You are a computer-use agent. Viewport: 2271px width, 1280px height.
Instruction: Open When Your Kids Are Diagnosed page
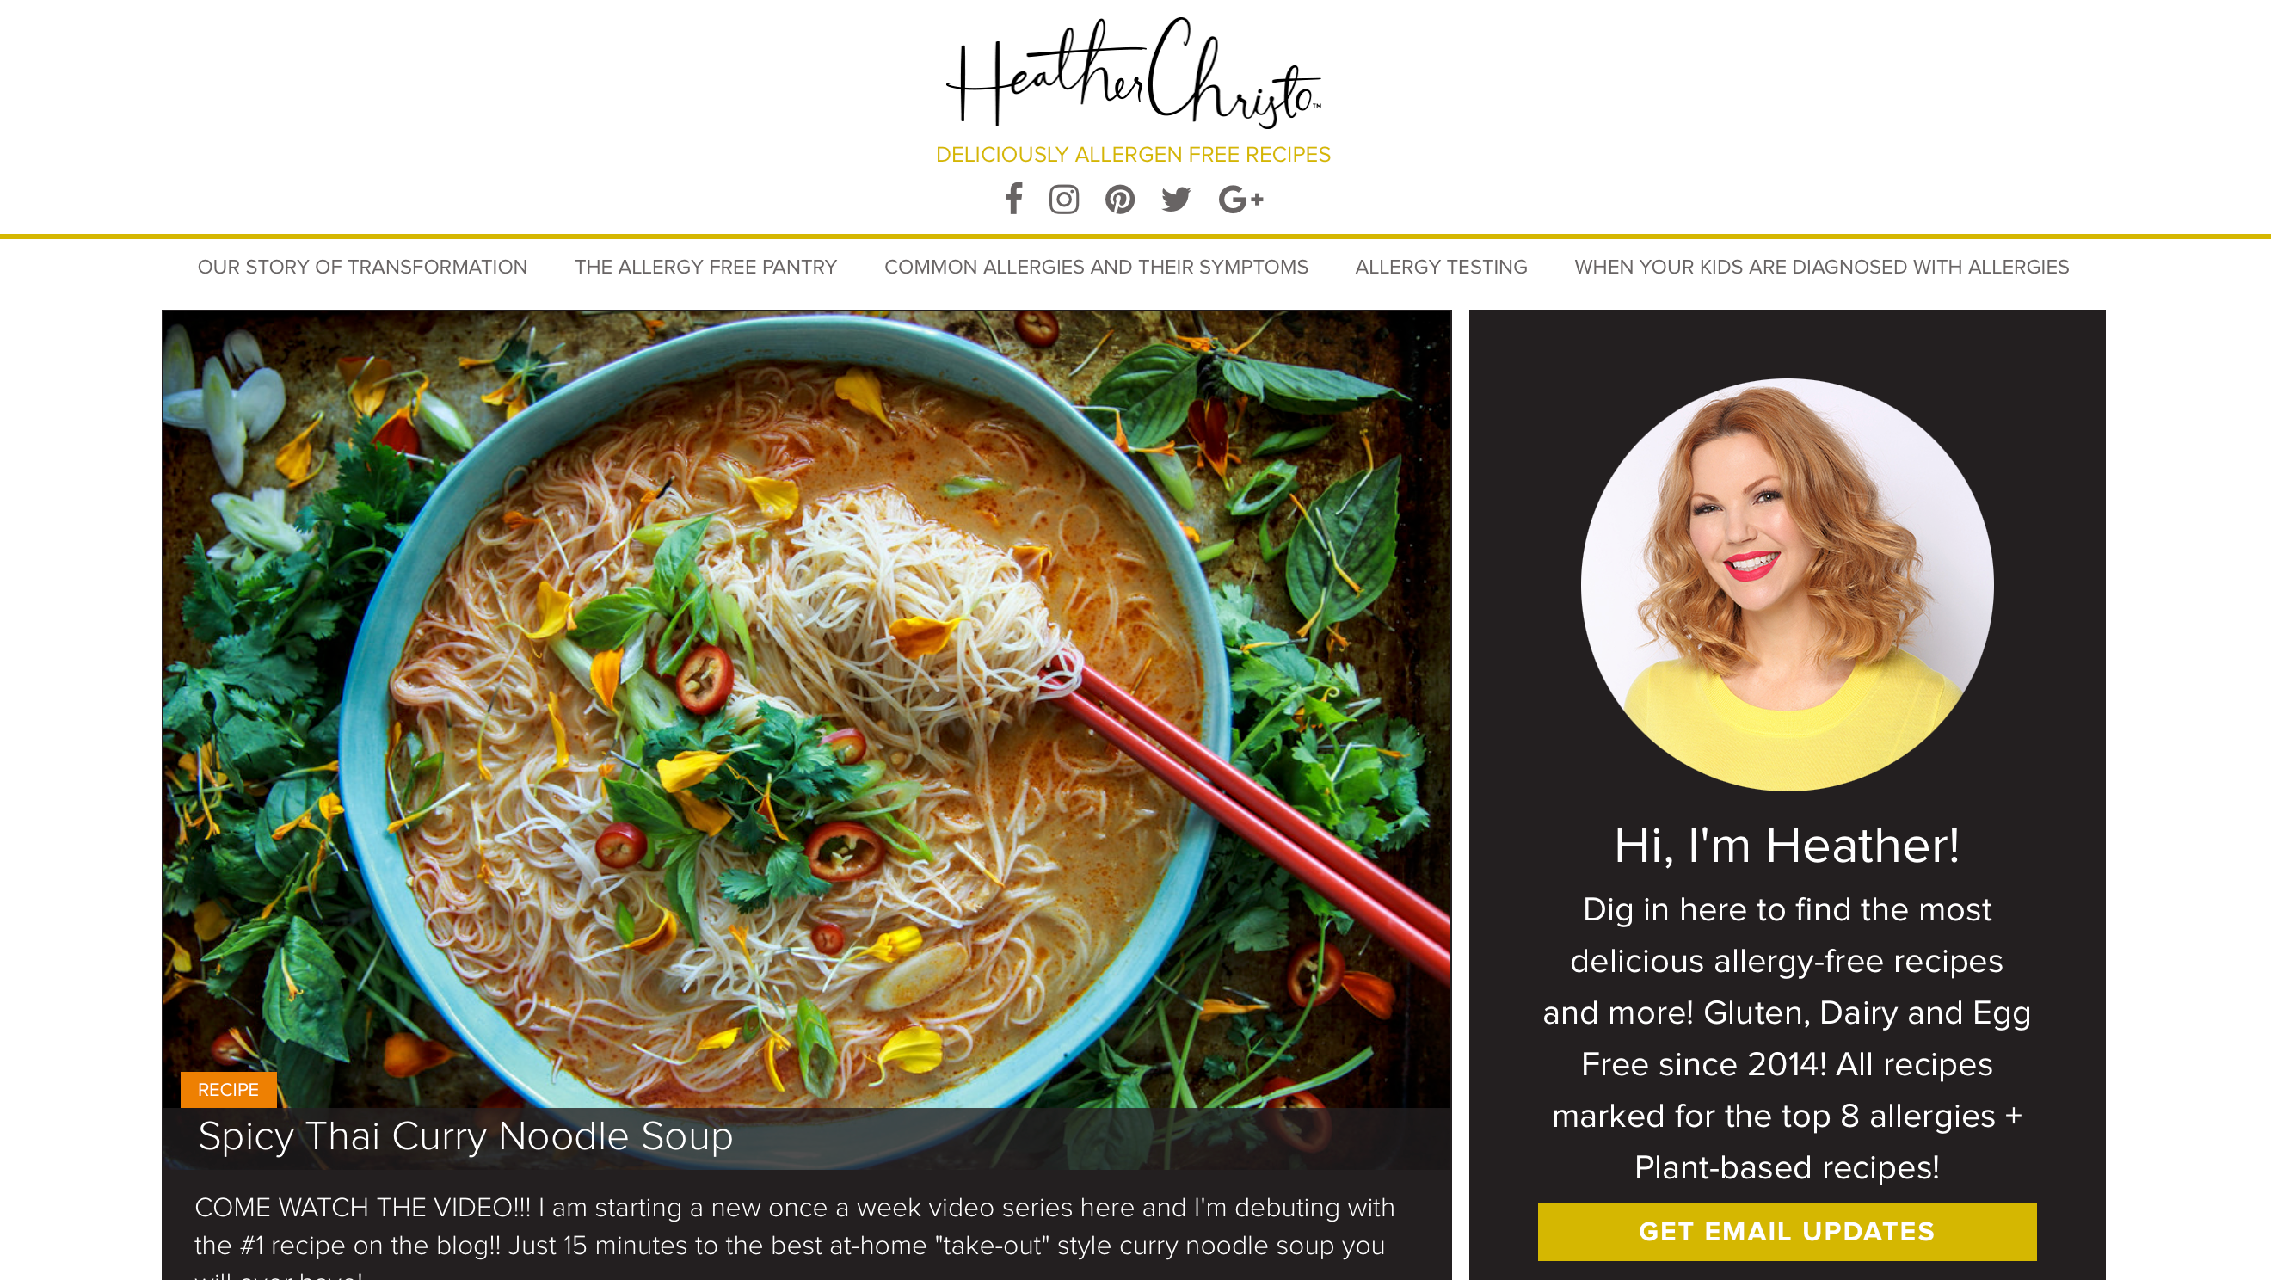coord(1821,268)
